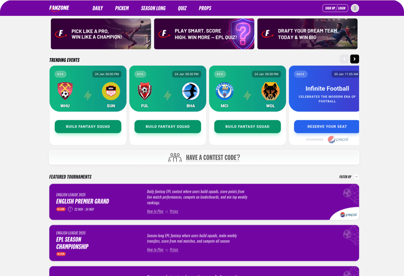Select the West Ham WHU team crest
The width and height of the screenshot is (404, 276).
(65, 91)
